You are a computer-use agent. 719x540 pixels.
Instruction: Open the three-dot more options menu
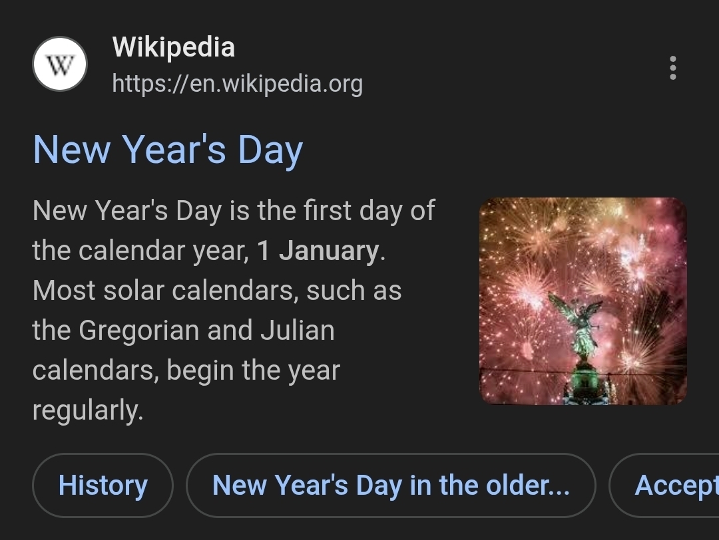pyautogui.click(x=673, y=68)
